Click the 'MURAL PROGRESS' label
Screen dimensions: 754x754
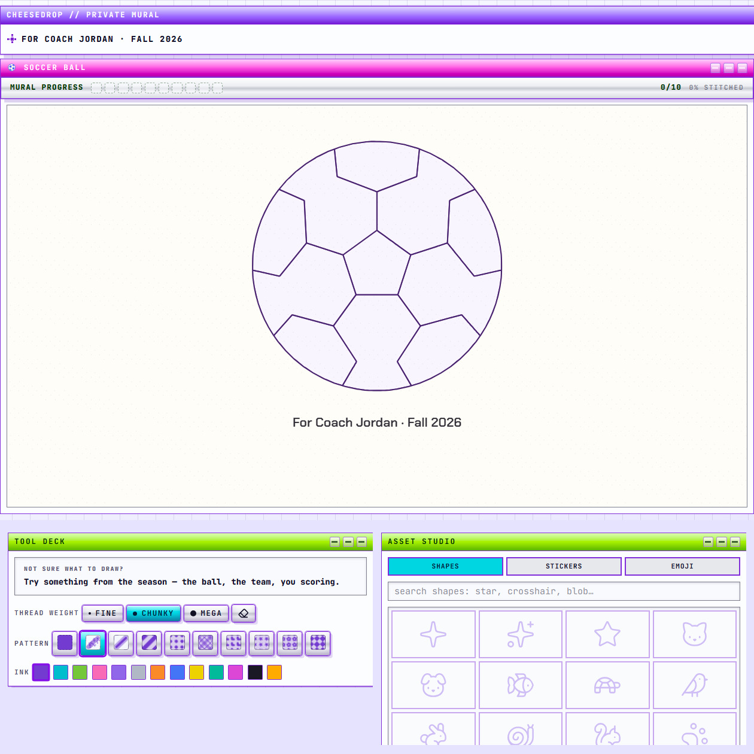coord(47,87)
